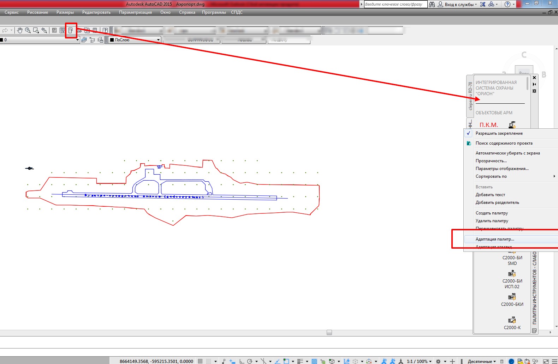Viewport: 558px width, 364px height.
Task: Expand the layer '0' dropdown list
Action: [77, 40]
